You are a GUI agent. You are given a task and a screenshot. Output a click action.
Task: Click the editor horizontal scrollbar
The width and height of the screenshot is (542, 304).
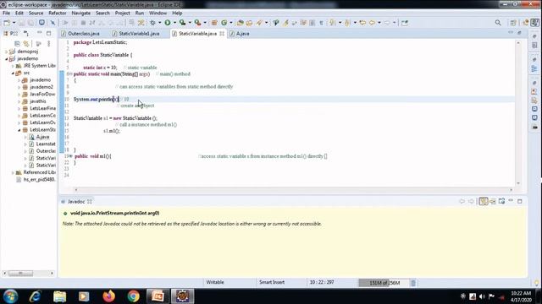point(293,189)
